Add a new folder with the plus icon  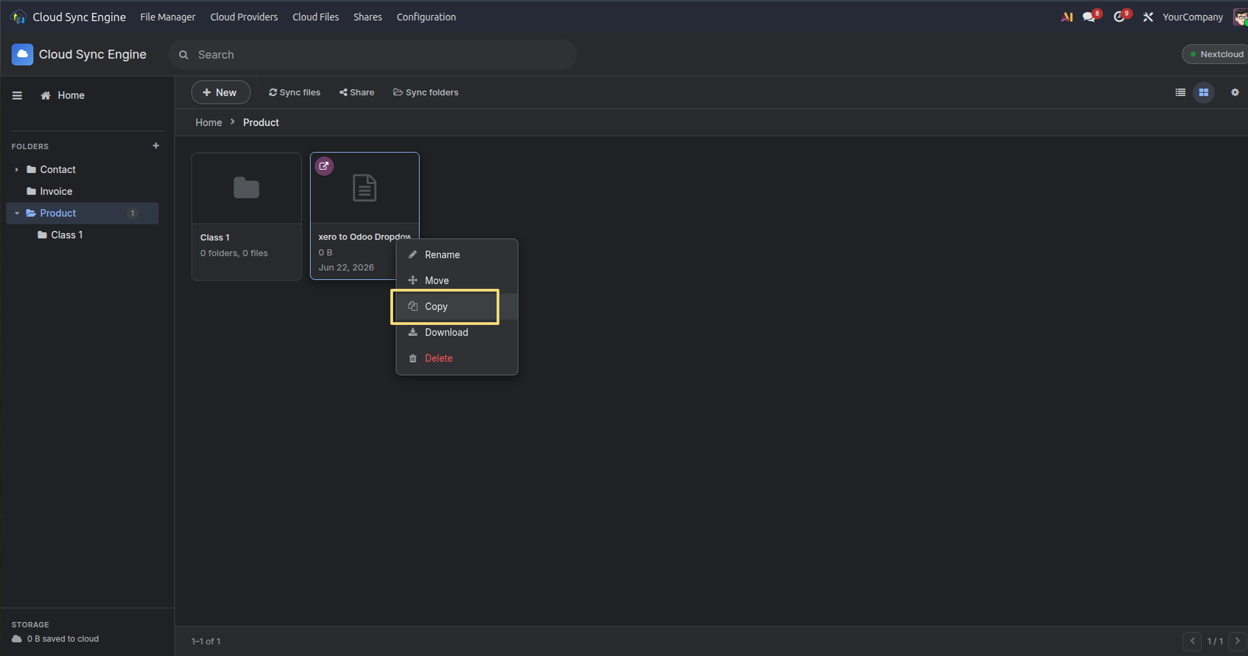pos(156,146)
